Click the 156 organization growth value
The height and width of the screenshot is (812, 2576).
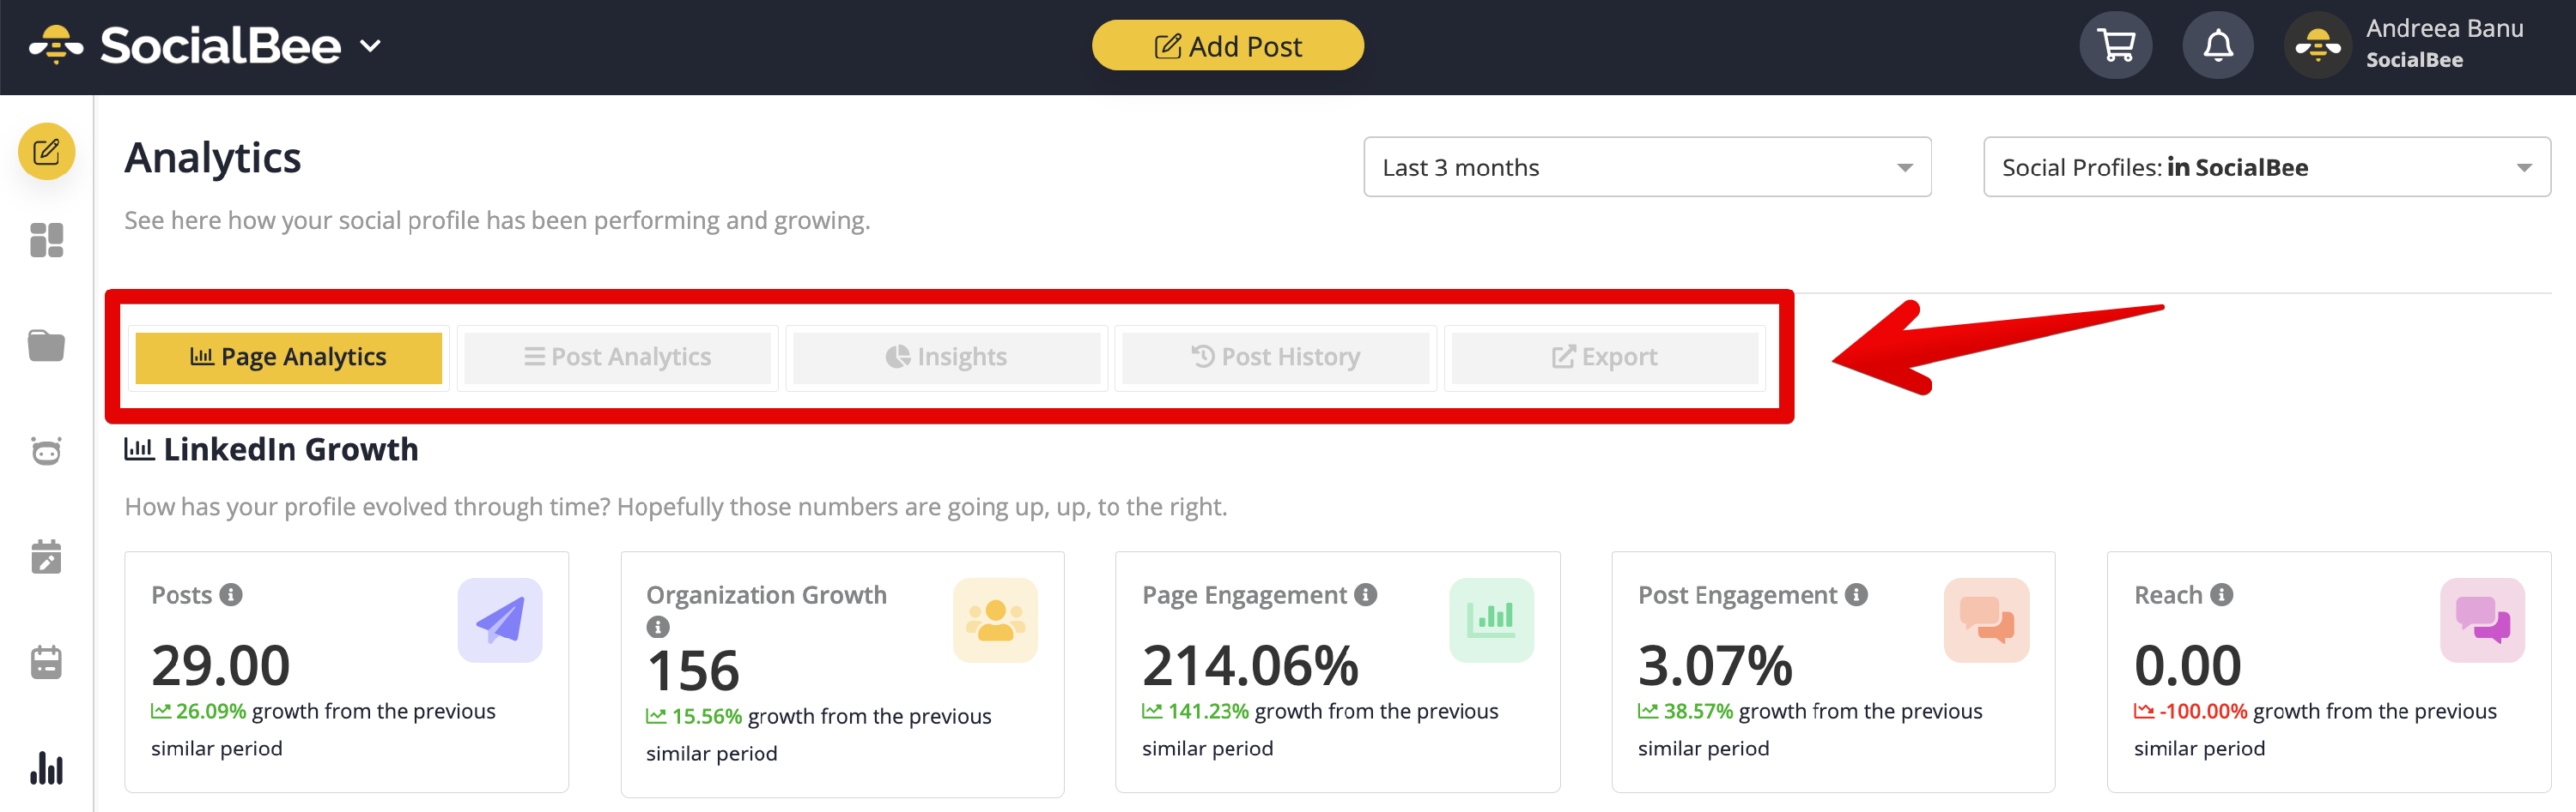[692, 671]
